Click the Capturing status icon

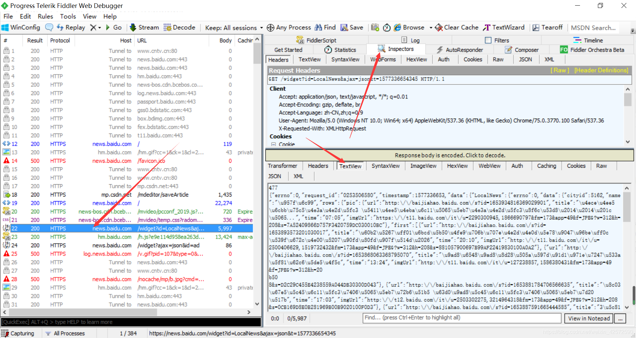tap(5, 333)
